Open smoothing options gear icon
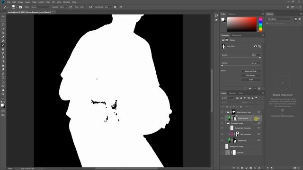Screen dimensions: 303x170 coord(115,7)
